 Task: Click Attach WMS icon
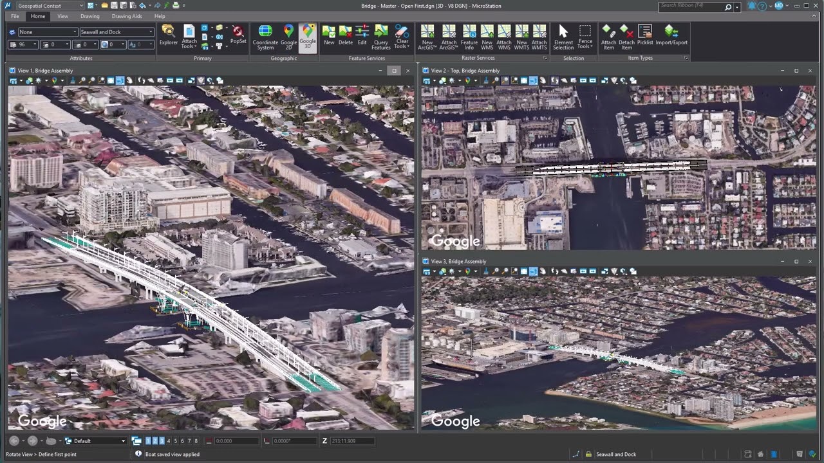[504, 37]
